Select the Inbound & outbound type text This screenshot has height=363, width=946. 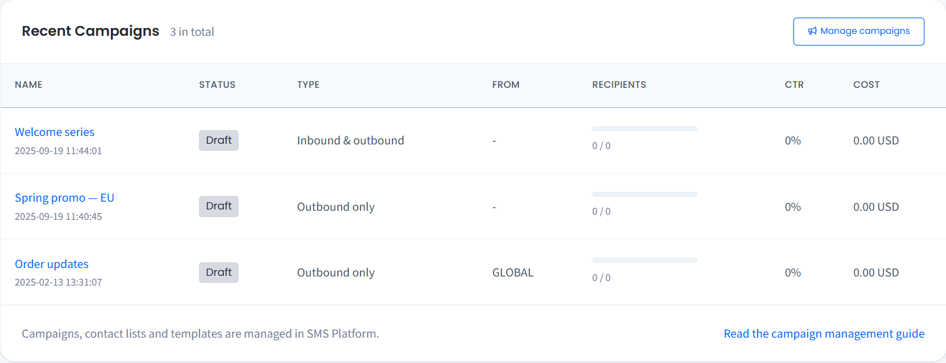coord(351,141)
